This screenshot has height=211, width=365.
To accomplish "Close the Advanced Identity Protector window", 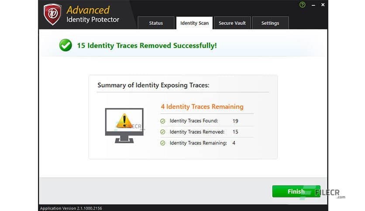I will pos(323,5).
